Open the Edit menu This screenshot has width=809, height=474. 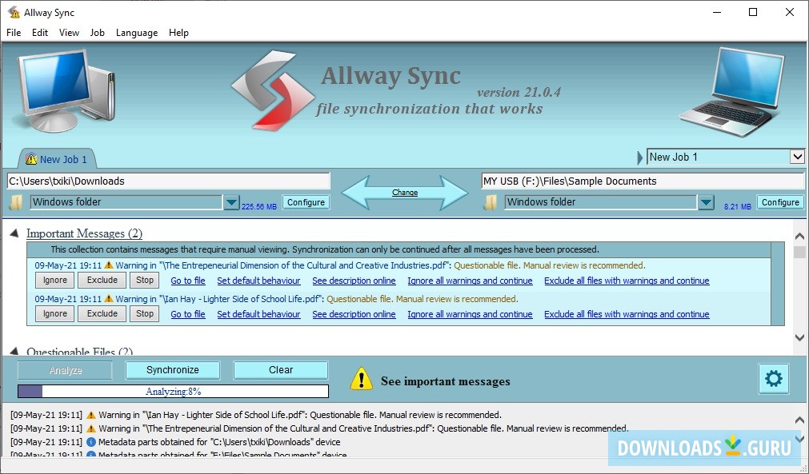pos(40,33)
